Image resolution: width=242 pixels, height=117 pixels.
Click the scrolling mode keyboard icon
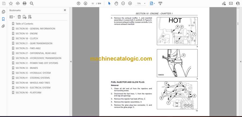click(160, 3)
